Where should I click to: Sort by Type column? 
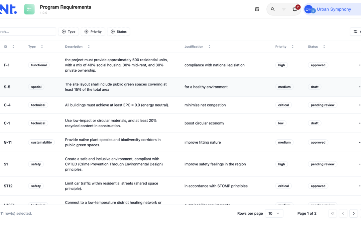tap(36, 47)
